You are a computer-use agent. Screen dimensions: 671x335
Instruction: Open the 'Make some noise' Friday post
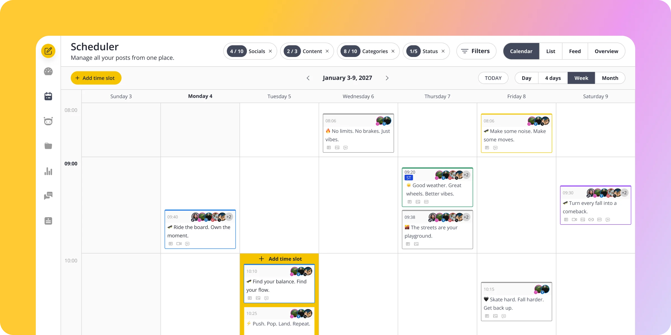coord(516,133)
